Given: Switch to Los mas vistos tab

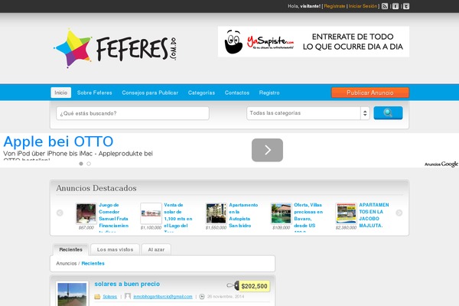Looking at the screenshot, I should click(115, 249).
